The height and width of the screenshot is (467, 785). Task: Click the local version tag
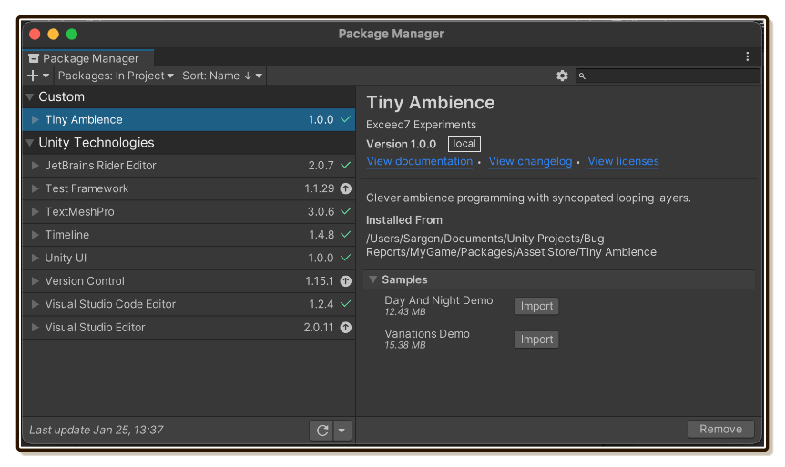(x=464, y=144)
